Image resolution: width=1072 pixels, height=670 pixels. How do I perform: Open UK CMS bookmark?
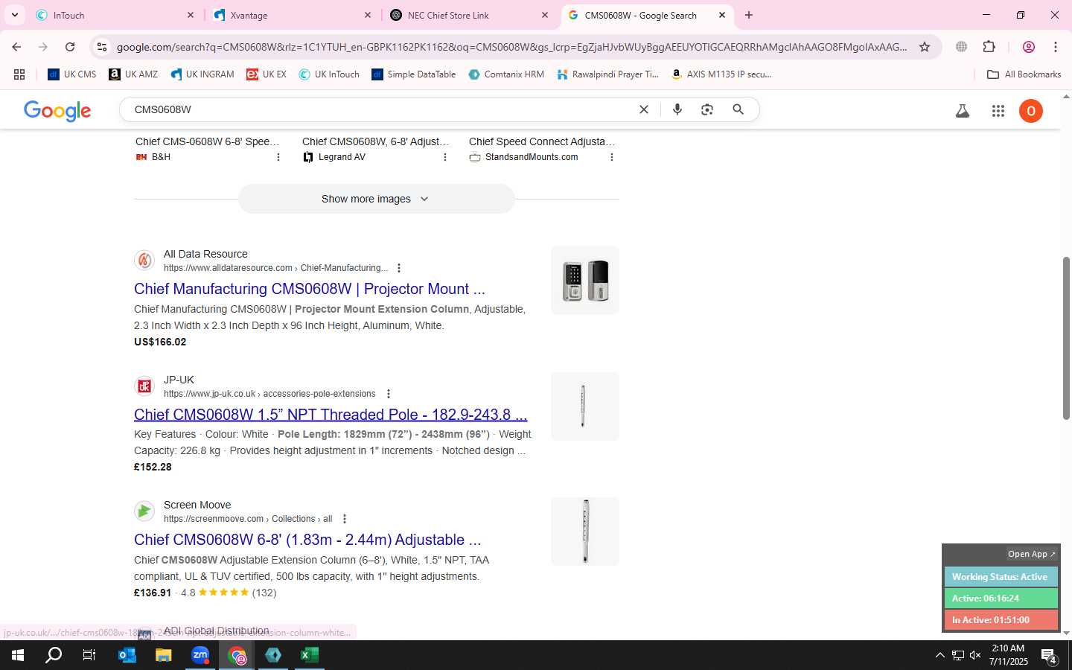coord(72,74)
